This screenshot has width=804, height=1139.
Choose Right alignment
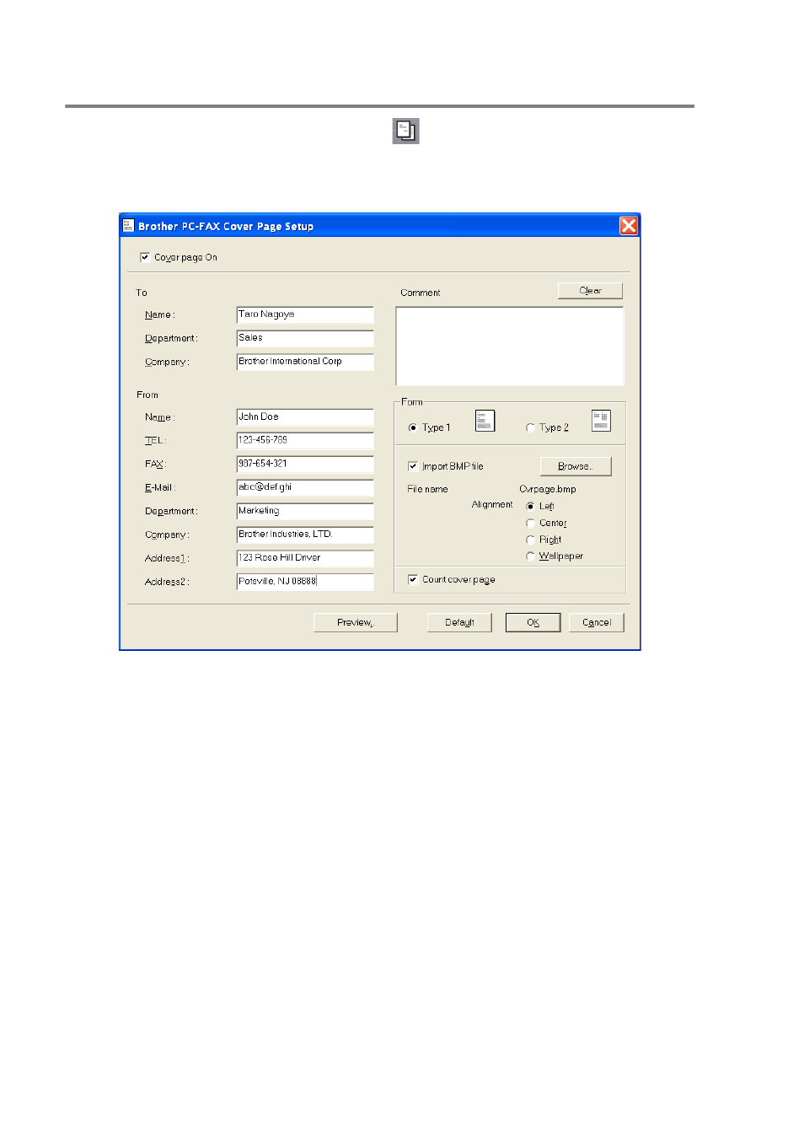coord(530,540)
